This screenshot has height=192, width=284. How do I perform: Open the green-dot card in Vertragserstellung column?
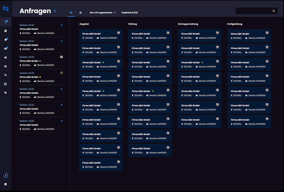click(200, 64)
